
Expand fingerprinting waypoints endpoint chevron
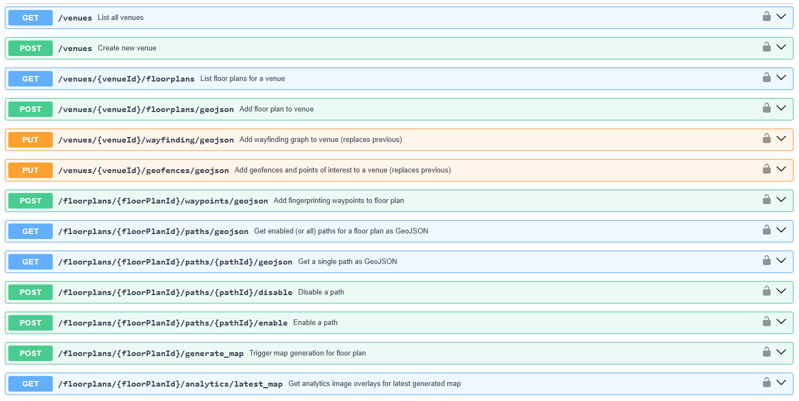[x=781, y=200]
